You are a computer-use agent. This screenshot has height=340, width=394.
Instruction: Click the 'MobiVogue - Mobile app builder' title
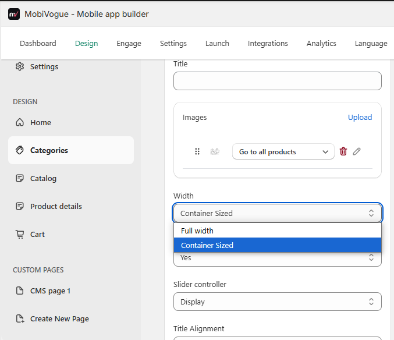87,14
